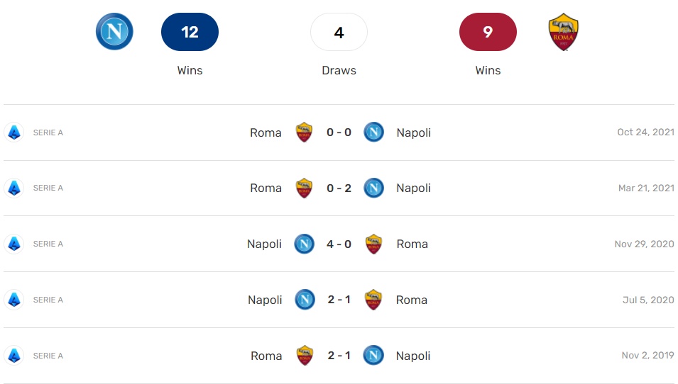Image resolution: width=678 pixels, height=384 pixels.
Task: Click Roma team name in Nov 2, 2019 row
Action: (266, 356)
